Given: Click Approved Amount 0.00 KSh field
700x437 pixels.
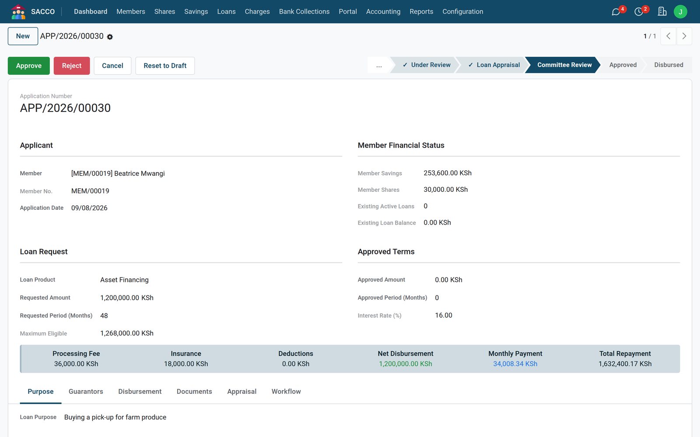Looking at the screenshot, I should [x=448, y=280].
